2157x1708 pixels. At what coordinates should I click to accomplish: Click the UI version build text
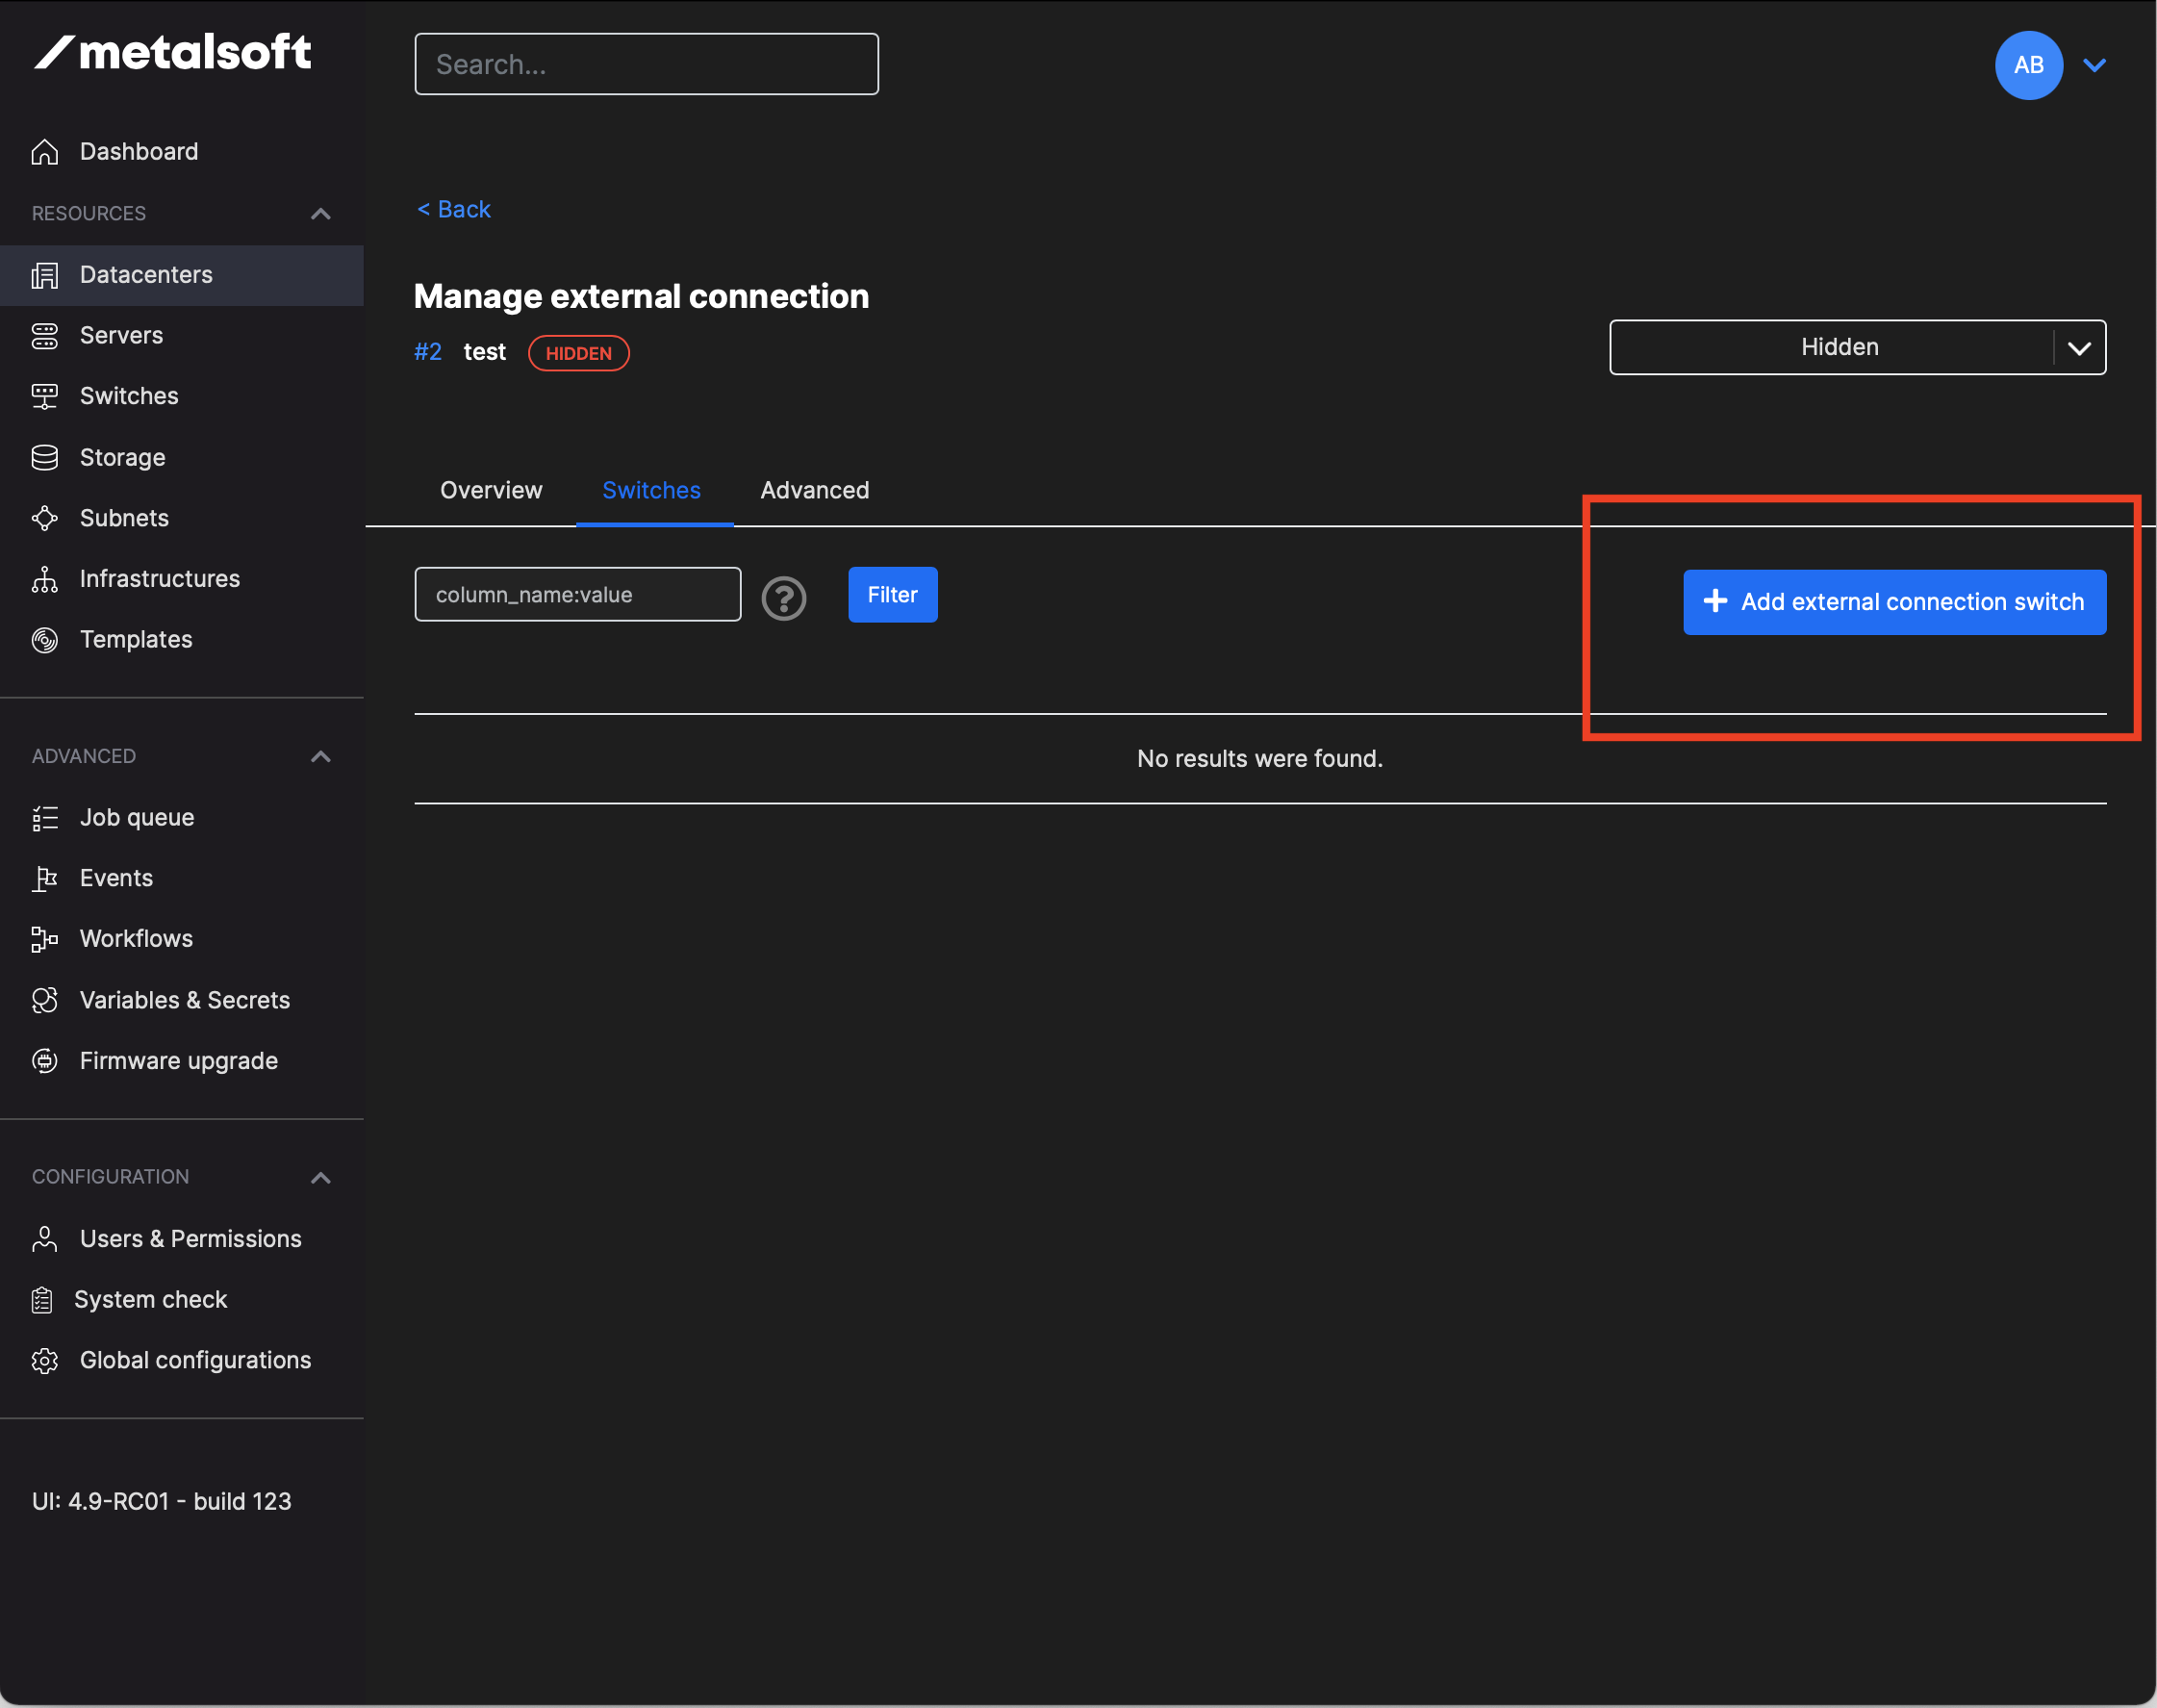[x=162, y=1502]
